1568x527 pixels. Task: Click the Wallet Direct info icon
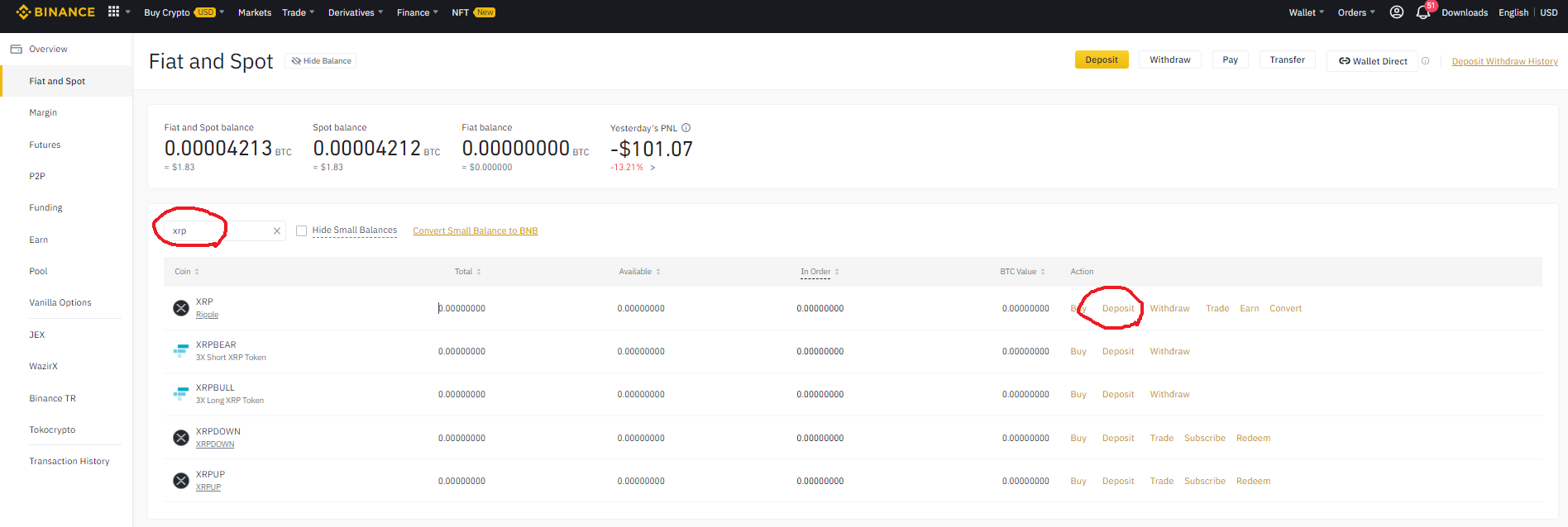coord(1425,60)
